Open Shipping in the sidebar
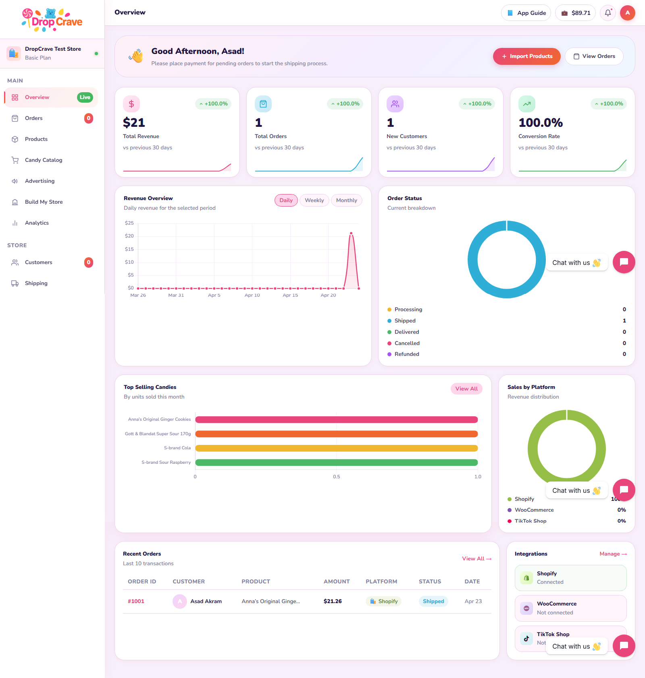 pyautogui.click(x=51, y=283)
